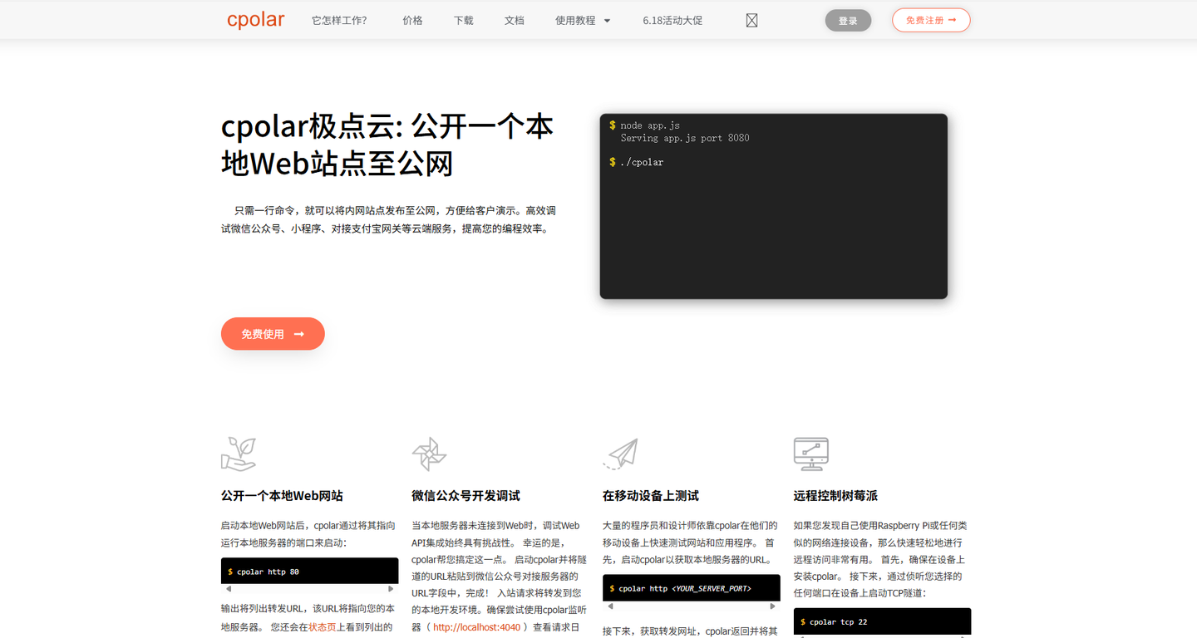1197x638 pixels.
Task: Click the paper airplane icon above 在移动设备上测试
Action: click(x=621, y=453)
